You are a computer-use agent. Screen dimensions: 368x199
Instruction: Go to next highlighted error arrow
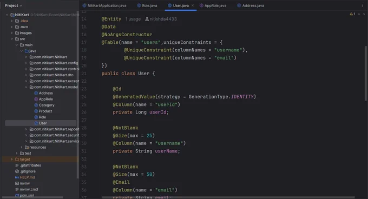[x=364, y=14]
